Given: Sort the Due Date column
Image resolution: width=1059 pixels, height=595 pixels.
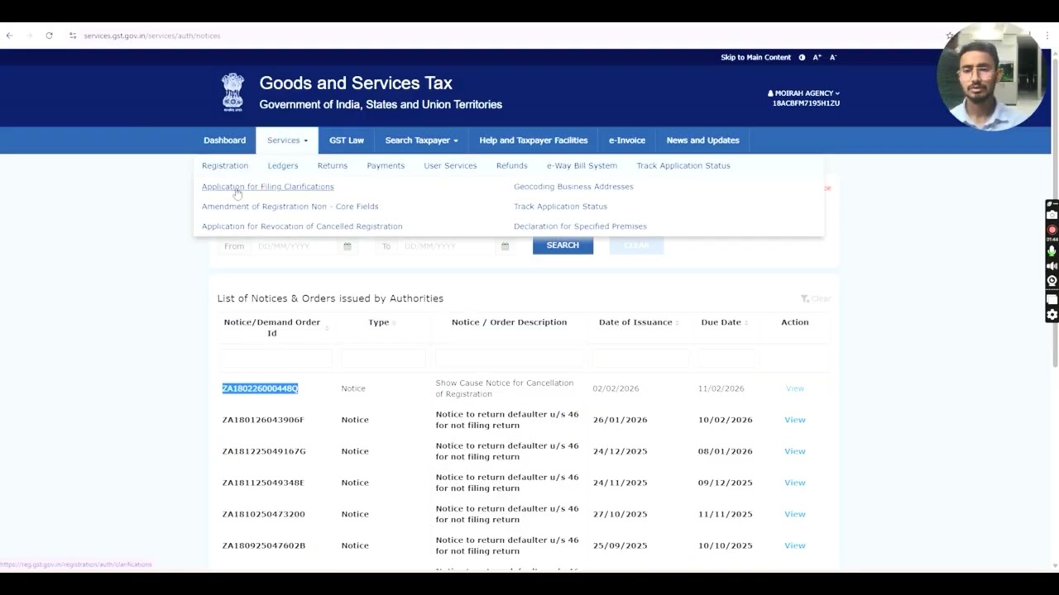Looking at the screenshot, I should point(746,323).
